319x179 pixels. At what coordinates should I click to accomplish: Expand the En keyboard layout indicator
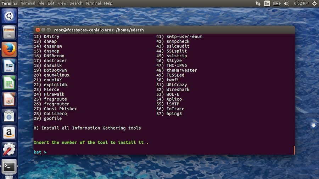pyautogui.click(x=267, y=3)
